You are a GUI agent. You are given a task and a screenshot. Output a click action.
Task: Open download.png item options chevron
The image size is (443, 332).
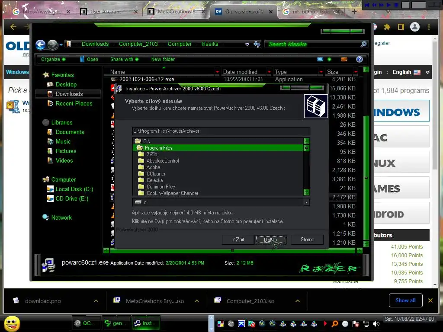coord(96,301)
